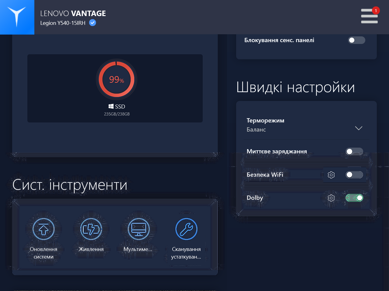This screenshot has height=291, width=389.
Task: Click the Швидкі настройки heading
Action: coord(295,87)
